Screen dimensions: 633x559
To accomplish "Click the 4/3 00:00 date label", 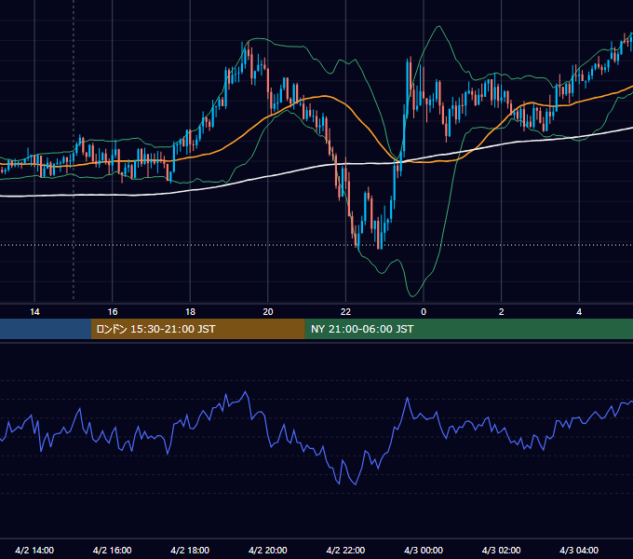I will point(424,550).
